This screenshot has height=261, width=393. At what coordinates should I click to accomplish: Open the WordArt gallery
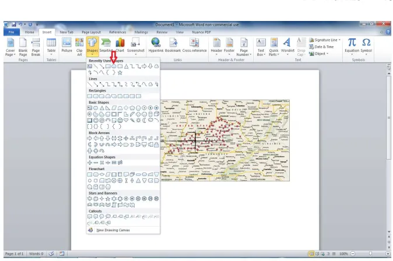[x=287, y=47]
